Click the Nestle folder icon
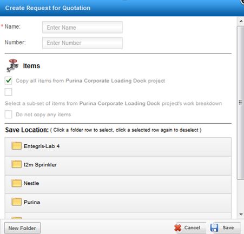 tap(16, 183)
